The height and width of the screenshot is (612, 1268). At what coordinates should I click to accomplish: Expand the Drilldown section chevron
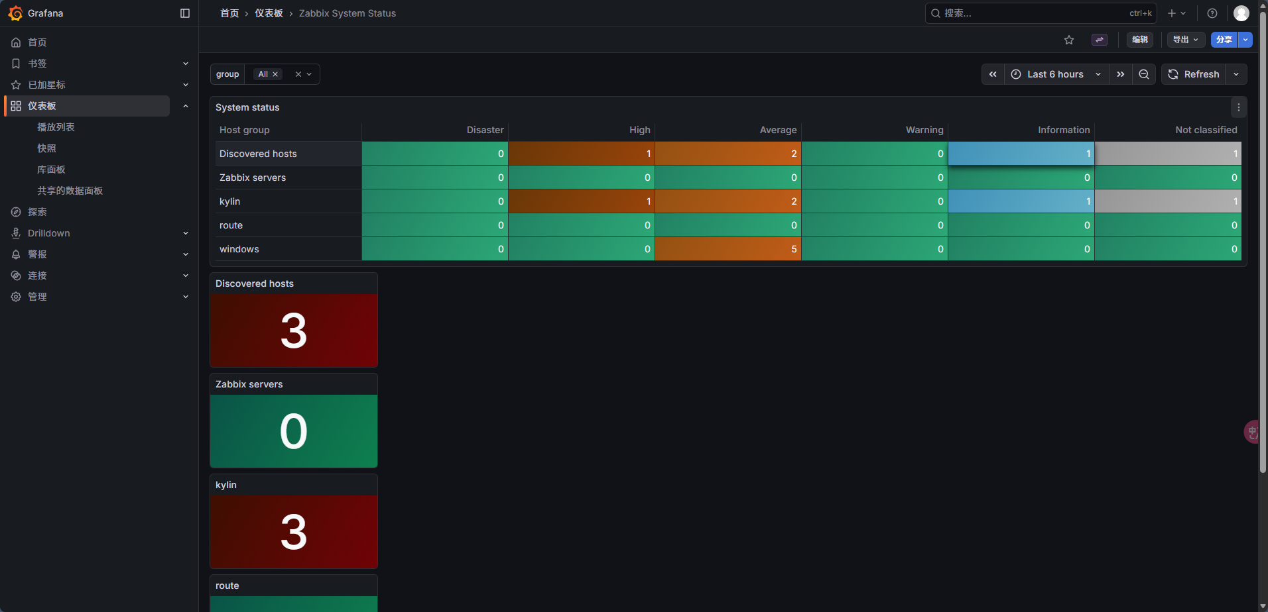click(186, 233)
